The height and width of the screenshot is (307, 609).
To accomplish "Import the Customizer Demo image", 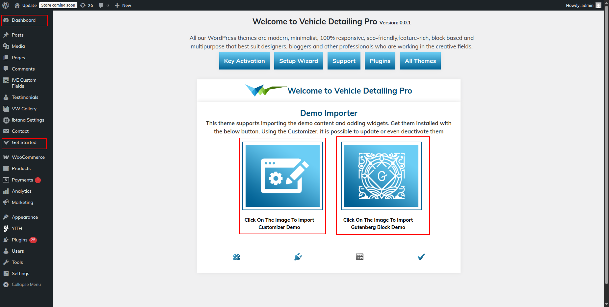I will (x=282, y=176).
